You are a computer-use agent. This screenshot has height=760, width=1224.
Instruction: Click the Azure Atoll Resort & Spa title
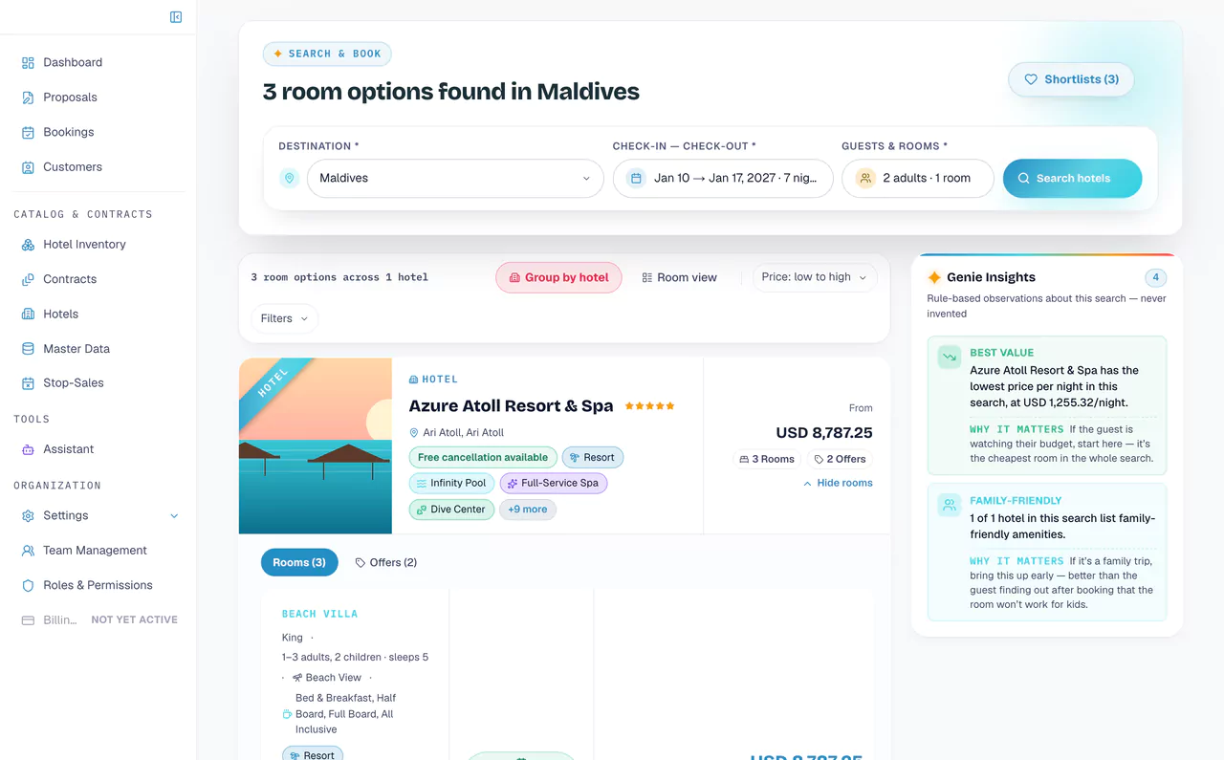[x=512, y=405]
